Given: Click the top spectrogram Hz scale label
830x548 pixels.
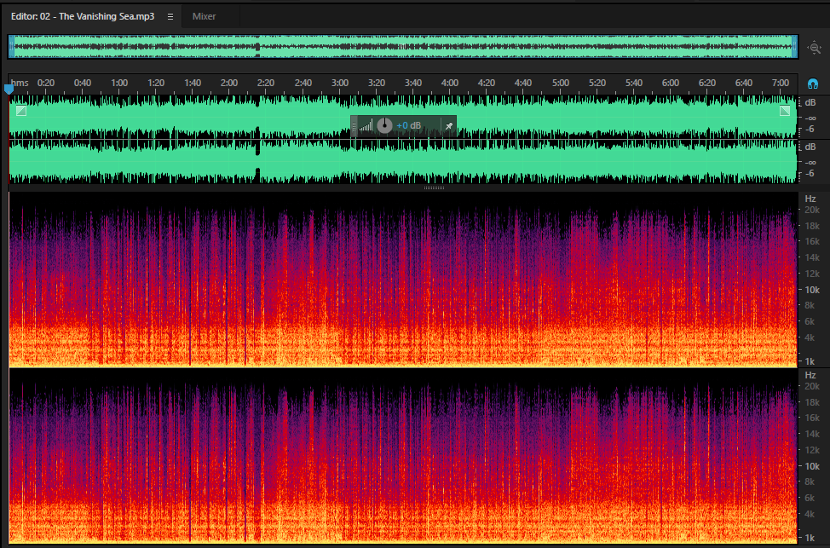Looking at the screenshot, I should coord(810,199).
